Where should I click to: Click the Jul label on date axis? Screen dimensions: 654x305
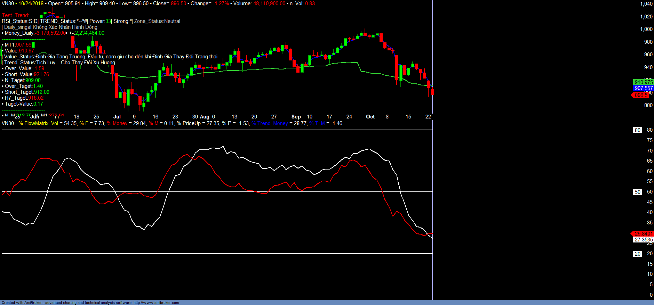click(117, 117)
